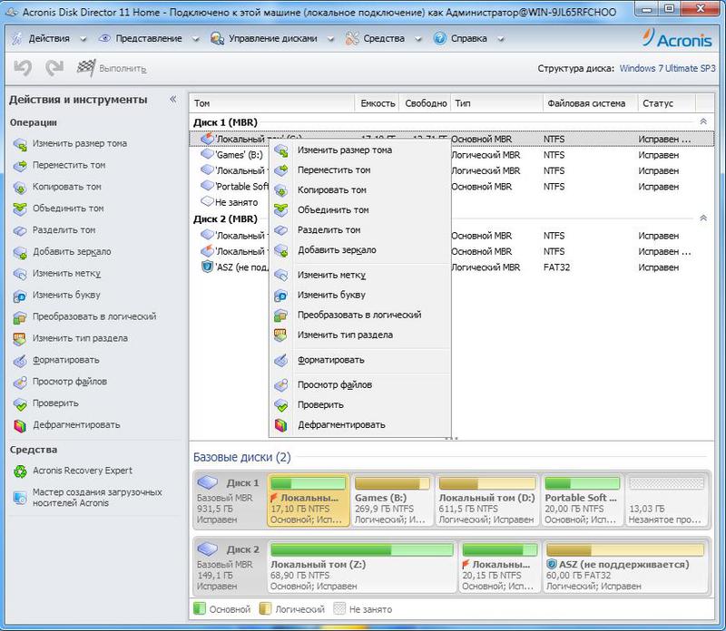
Task: Click the hatched Не занято legend swatch
Action: tap(339, 608)
